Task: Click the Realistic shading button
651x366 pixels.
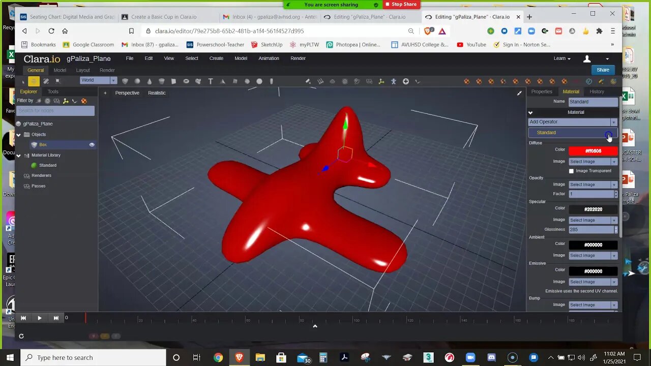Action: tap(157, 93)
